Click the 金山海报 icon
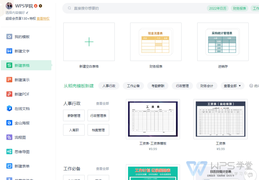This screenshot has width=259, height=180. (9, 123)
